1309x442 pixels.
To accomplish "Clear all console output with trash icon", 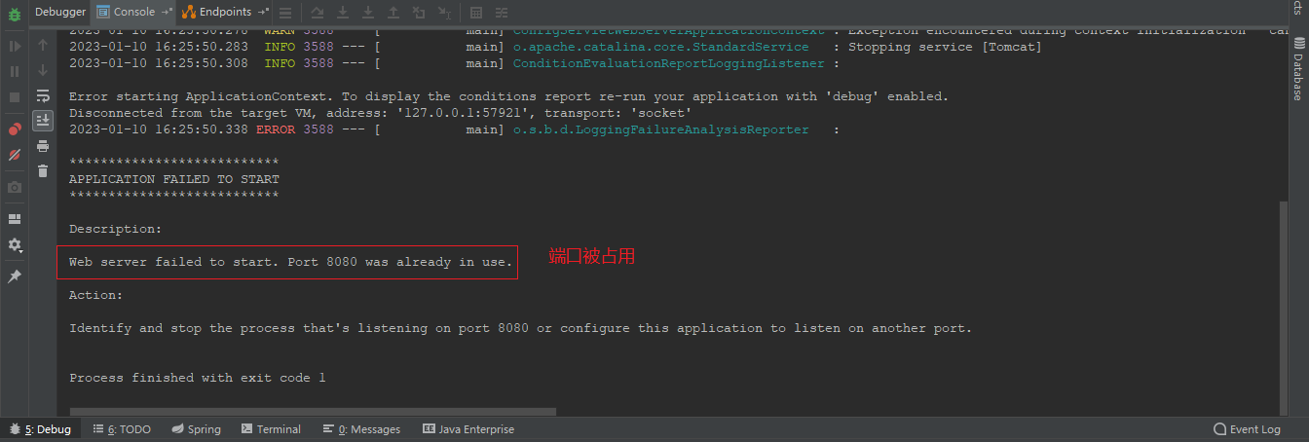I will pyautogui.click(x=43, y=171).
